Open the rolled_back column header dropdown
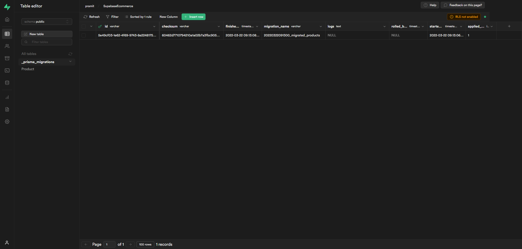This screenshot has height=249, width=522. pos(423,26)
